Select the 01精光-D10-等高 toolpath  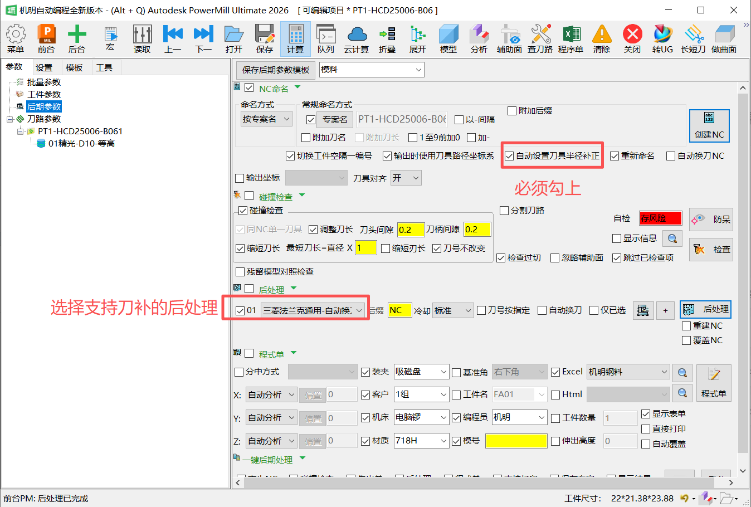click(81, 144)
